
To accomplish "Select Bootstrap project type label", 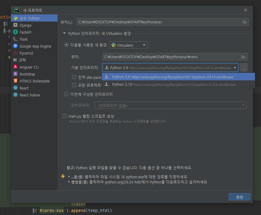I will [27, 74].
